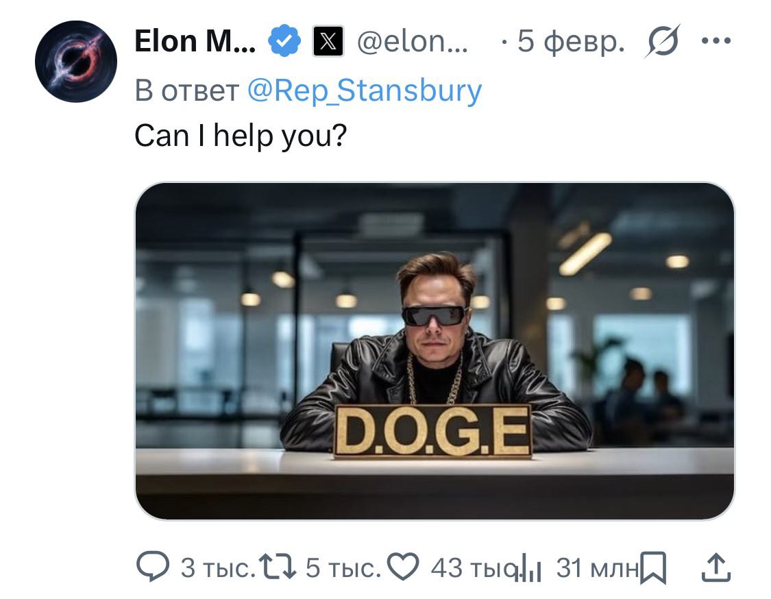Screen dimensions: 771x599
Task: Open the @Rep_Stansbury profile link
Action: tap(363, 90)
